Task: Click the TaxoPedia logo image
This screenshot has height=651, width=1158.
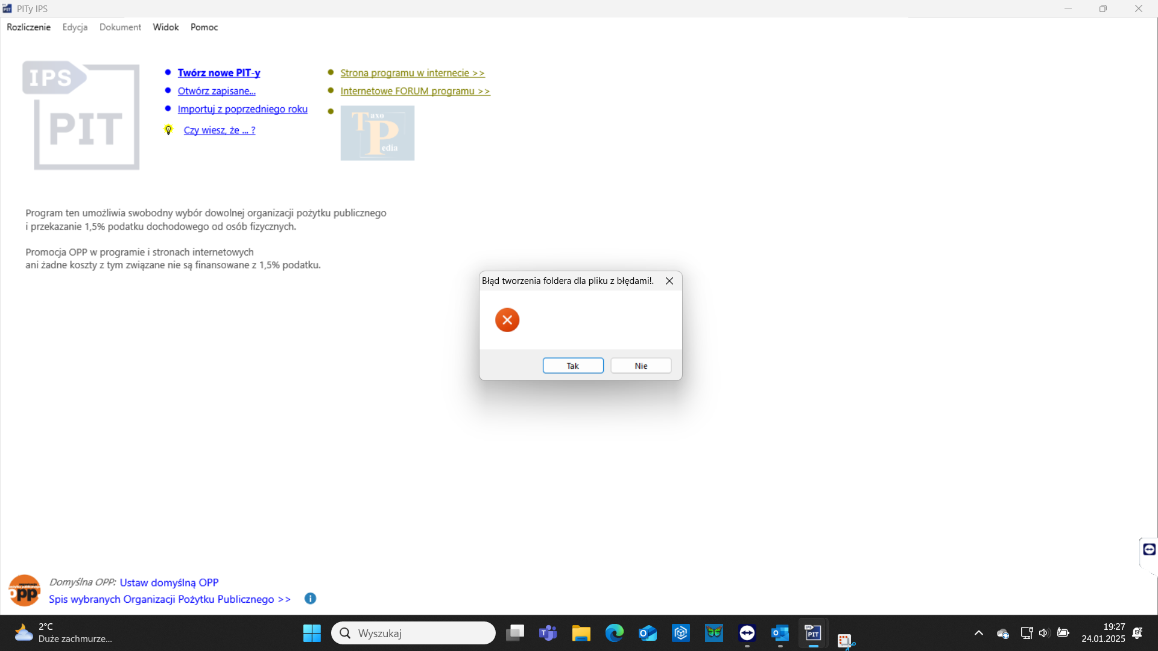Action: tap(377, 133)
